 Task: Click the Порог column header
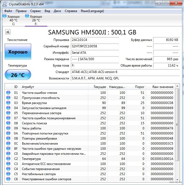[x=136, y=87]
